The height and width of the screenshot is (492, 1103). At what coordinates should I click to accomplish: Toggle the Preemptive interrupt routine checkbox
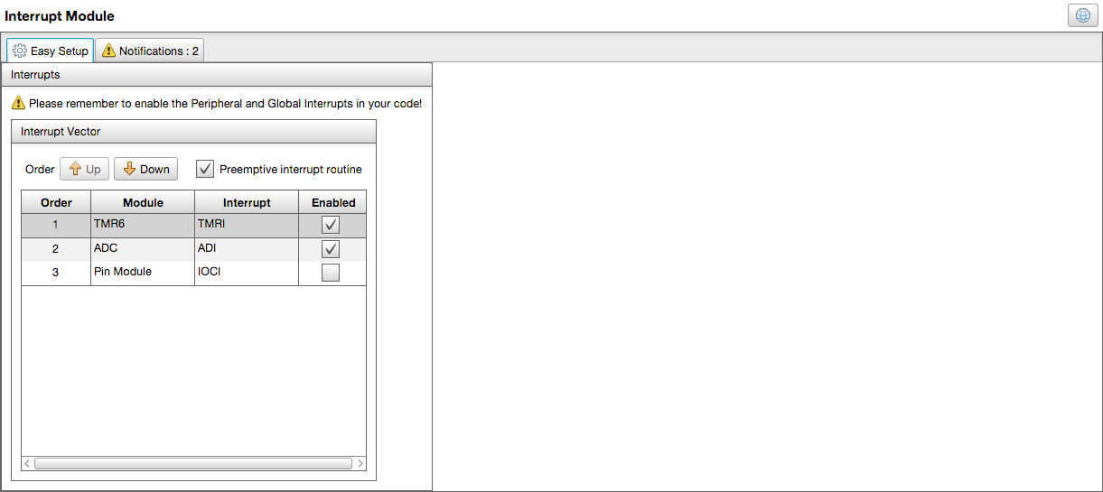pos(205,169)
